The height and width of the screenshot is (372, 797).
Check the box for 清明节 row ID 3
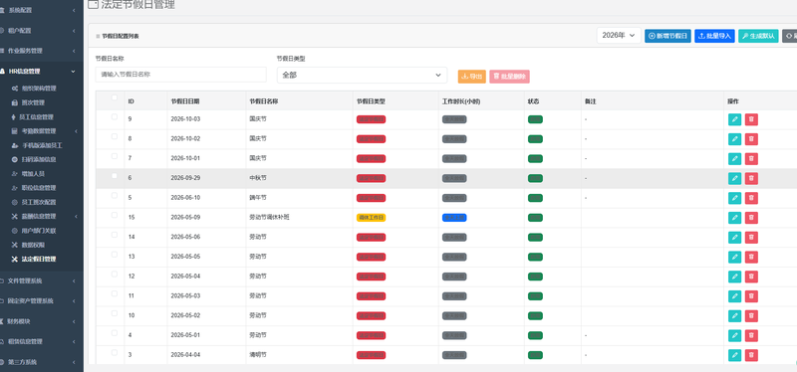coord(115,353)
